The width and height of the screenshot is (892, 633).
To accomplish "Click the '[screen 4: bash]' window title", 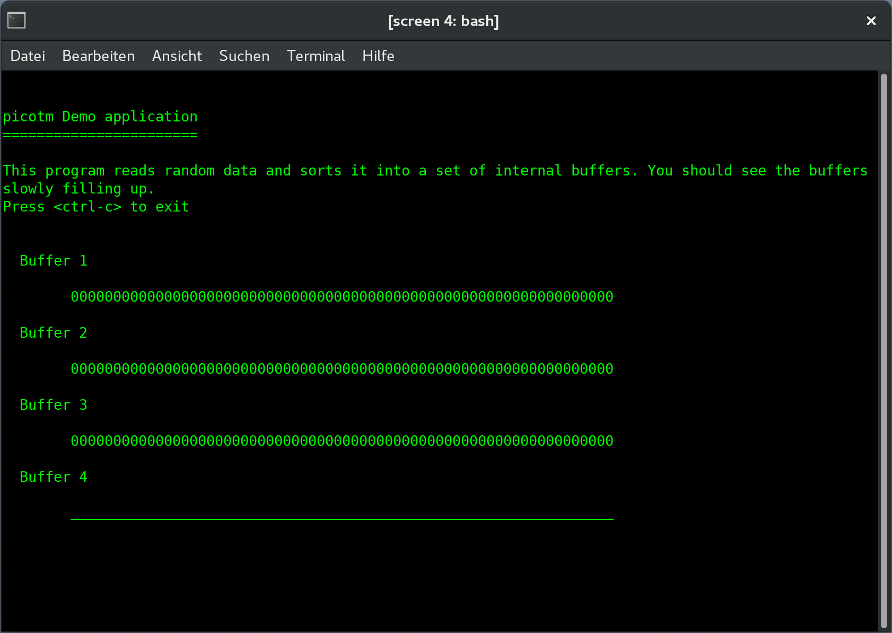I will [443, 21].
